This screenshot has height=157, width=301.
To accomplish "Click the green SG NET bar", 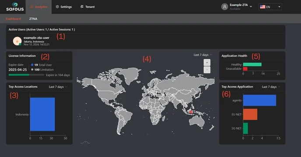I will pyautogui.click(x=245, y=128).
